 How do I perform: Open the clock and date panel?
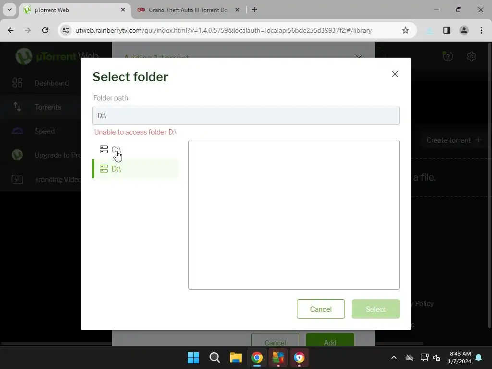click(x=460, y=357)
